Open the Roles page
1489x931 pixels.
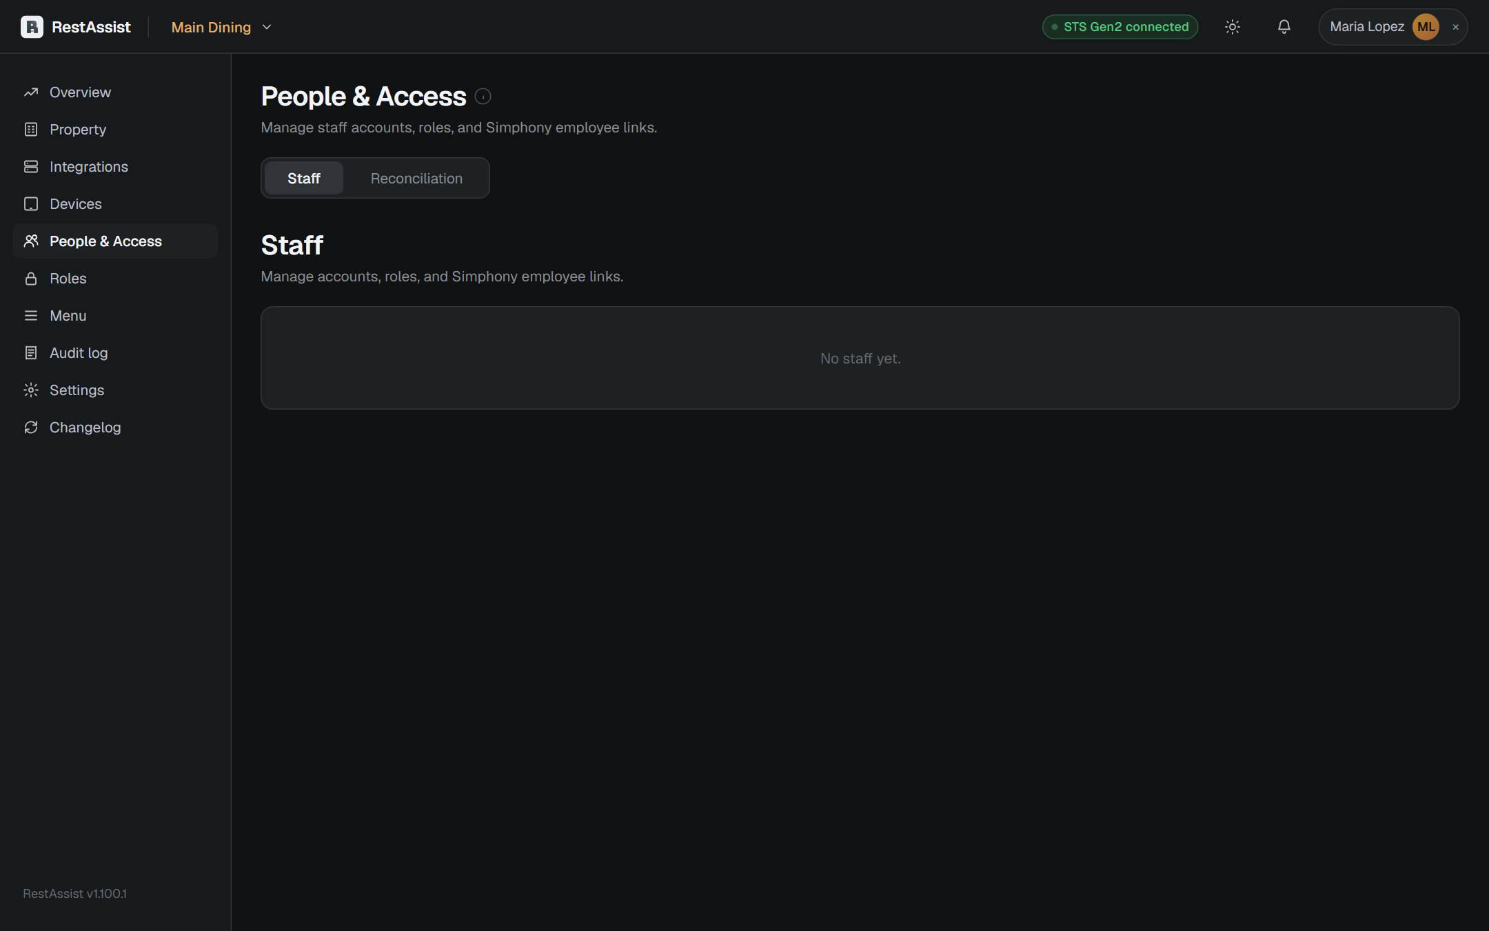pos(115,279)
